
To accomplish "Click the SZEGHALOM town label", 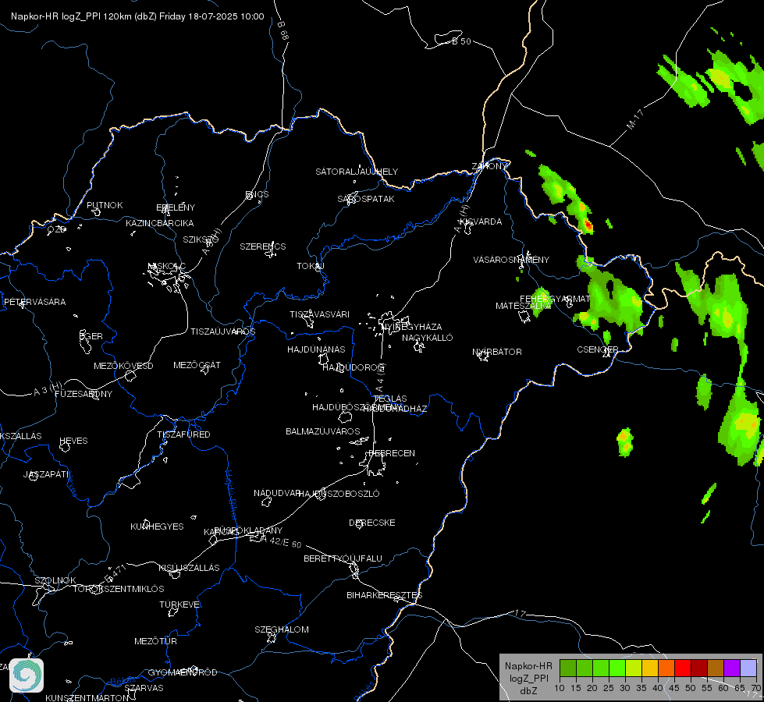I will [x=282, y=629].
